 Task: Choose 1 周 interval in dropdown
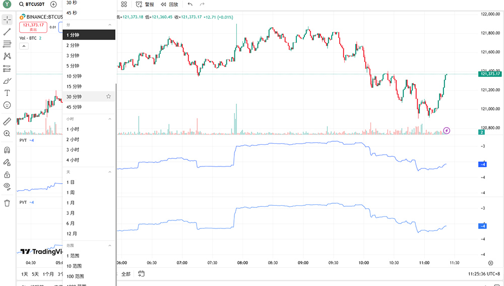pos(71,192)
